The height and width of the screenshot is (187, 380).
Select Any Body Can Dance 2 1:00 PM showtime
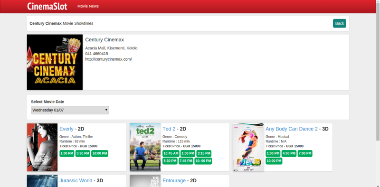[x=273, y=154]
